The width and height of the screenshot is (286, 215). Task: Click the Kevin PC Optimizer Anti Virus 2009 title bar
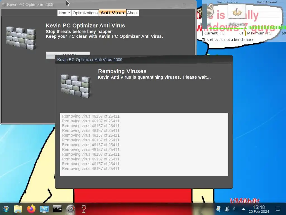click(x=144, y=60)
